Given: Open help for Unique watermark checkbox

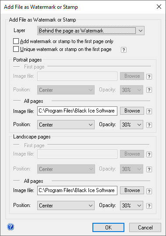Looking at the screenshot, I should [124, 50].
